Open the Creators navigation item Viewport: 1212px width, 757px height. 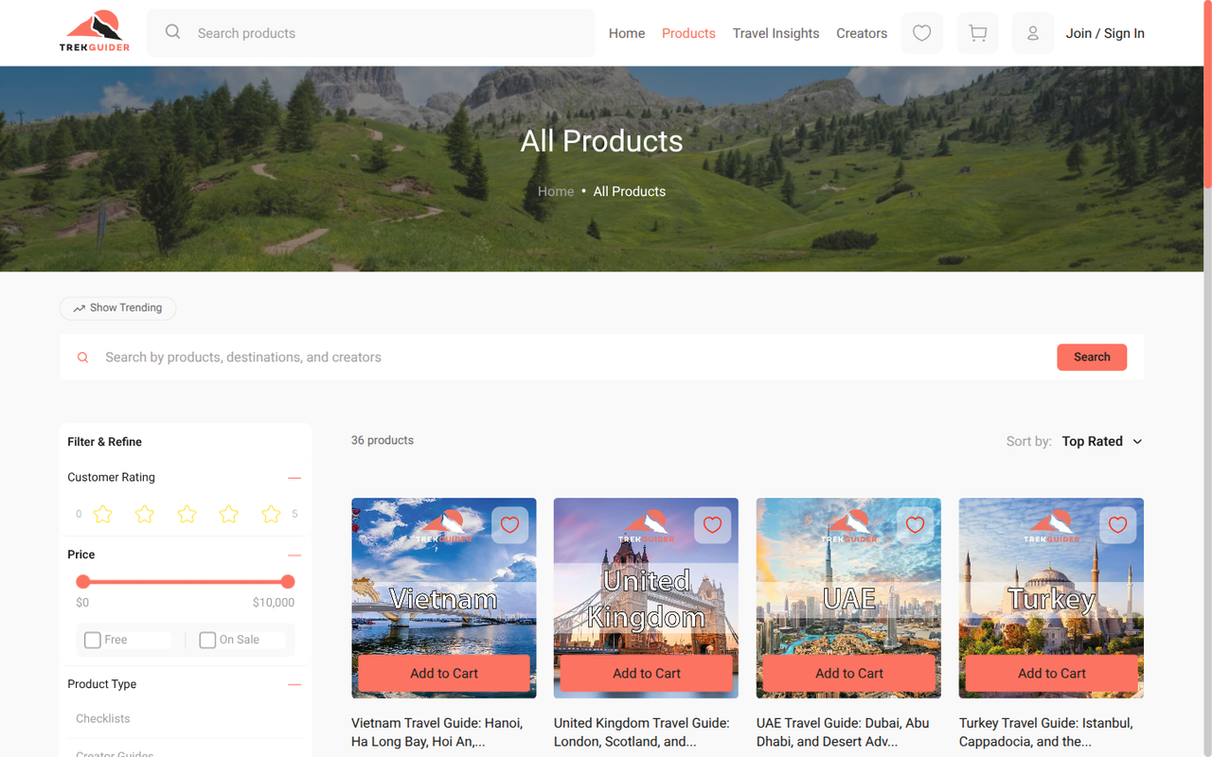862,33
